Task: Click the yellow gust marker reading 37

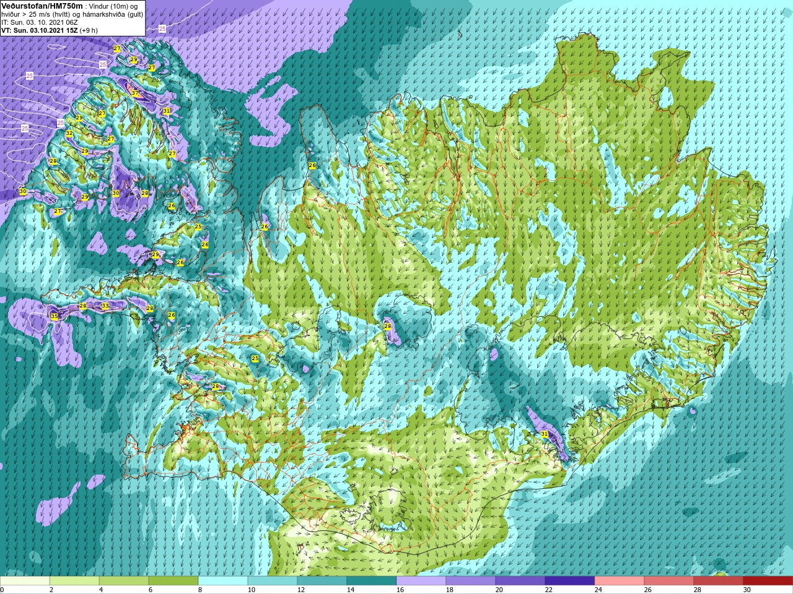Action: point(135,93)
